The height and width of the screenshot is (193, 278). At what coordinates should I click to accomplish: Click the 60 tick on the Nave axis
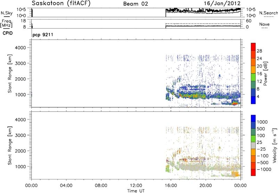tap(248, 21)
